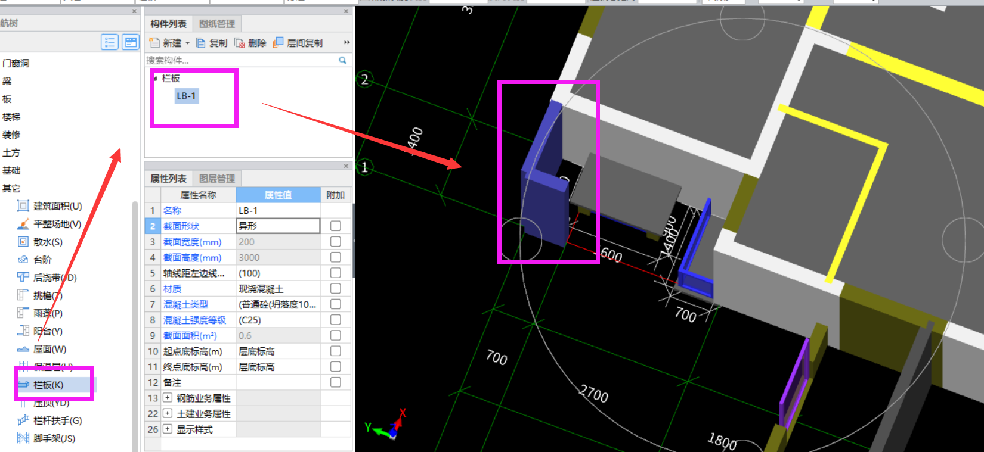984x452 pixels.
Task: Tick the 备注 附加 checkbox
Action: click(336, 382)
